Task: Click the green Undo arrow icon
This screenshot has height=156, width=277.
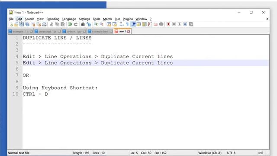Action: pyautogui.click(x=70, y=24)
